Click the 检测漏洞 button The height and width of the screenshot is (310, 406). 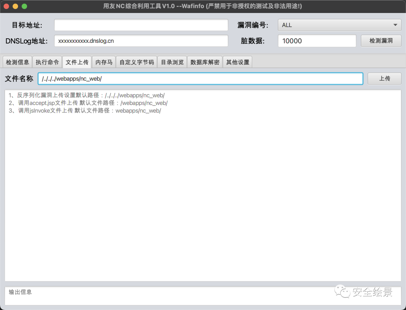click(x=381, y=41)
